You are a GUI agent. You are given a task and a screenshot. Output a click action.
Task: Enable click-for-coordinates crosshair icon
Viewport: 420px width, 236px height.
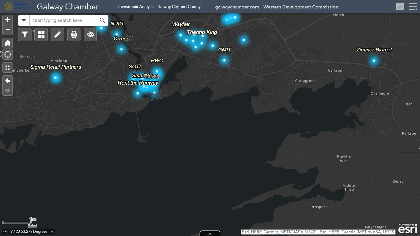click(6, 231)
